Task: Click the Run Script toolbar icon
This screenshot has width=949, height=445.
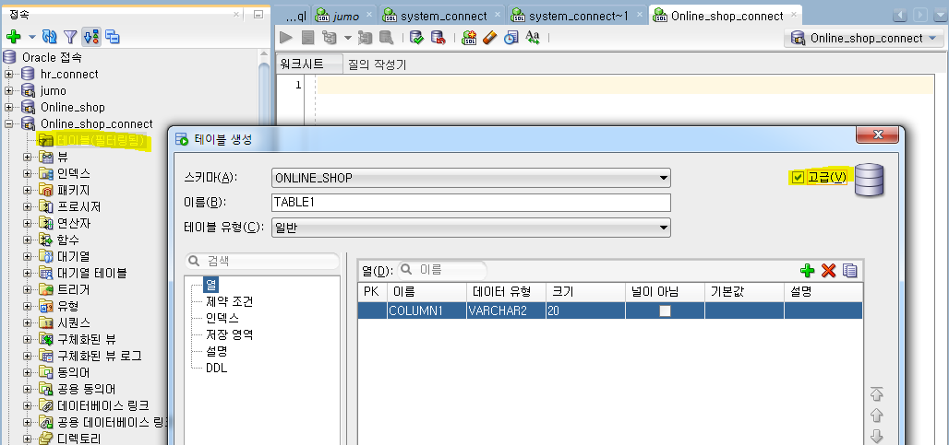Action: point(308,38)
